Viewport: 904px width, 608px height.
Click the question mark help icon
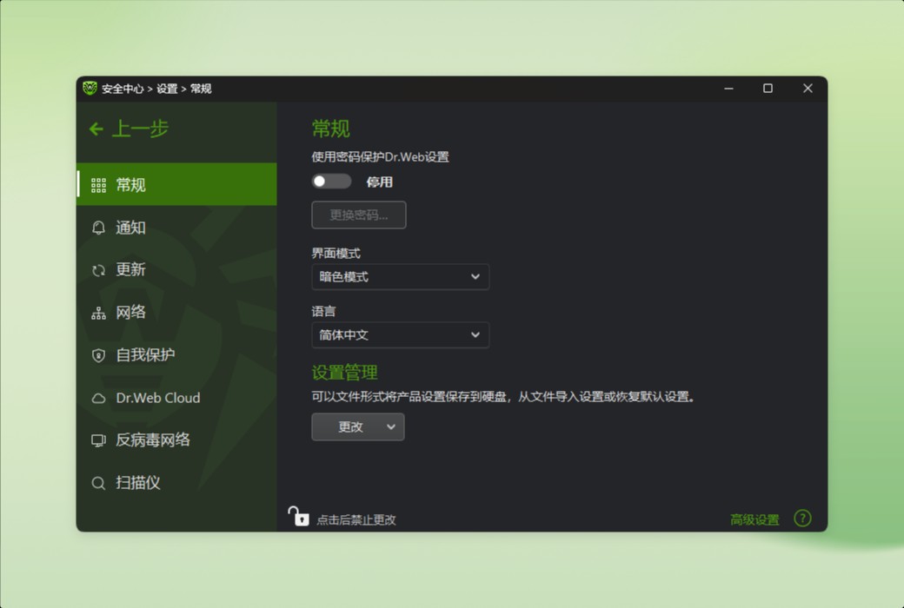tap(802, 517)
